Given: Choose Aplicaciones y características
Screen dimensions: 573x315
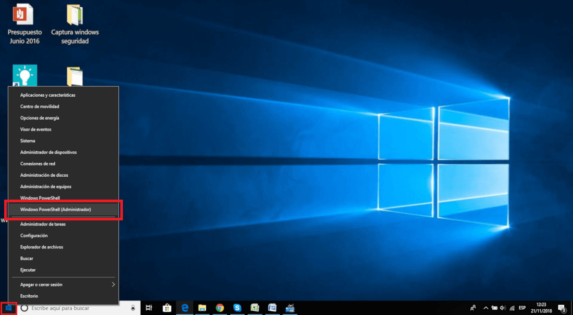Looking at the screenshot, I should coord(64,95).
